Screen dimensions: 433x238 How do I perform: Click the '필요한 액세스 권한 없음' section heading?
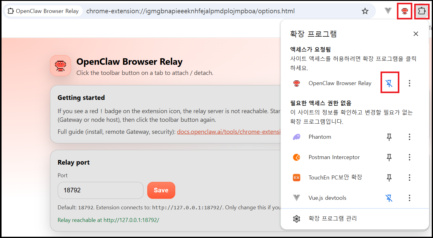click(321, 103)
